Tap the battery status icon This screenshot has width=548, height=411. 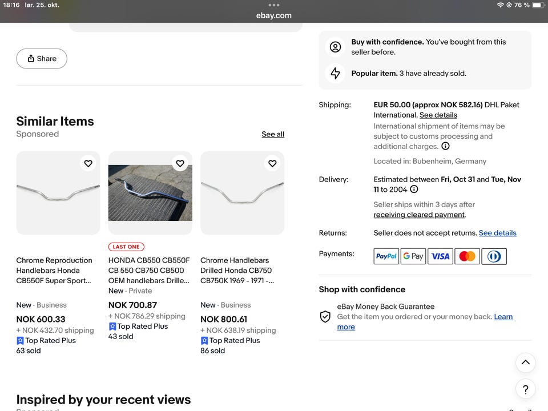point(538,5)
